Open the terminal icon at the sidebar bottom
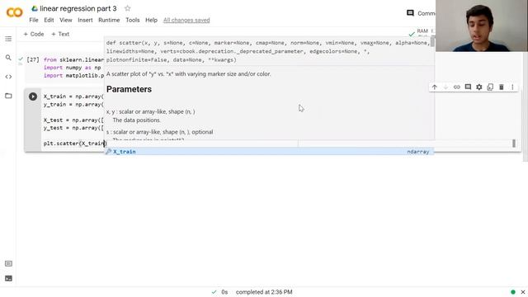The height and width of the screenshot is (297, 528). (x=8, y=279)
